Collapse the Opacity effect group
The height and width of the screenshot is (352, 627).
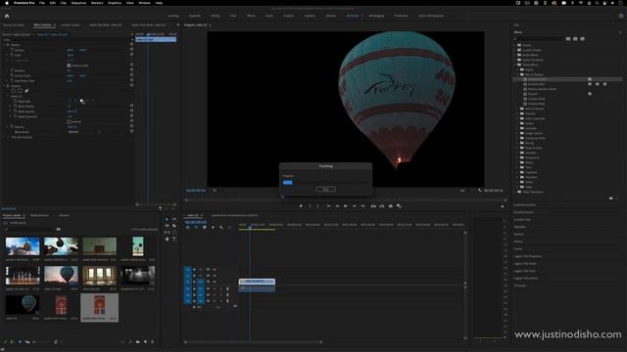(4, 86)
